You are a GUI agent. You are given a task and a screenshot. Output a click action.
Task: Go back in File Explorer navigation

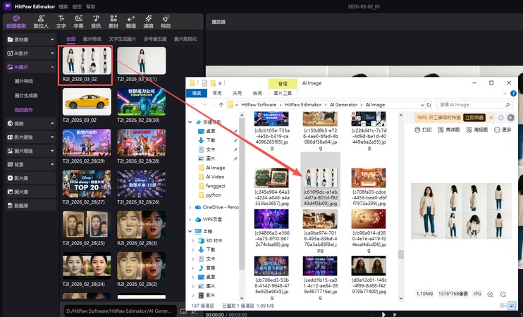coord(193,105)
